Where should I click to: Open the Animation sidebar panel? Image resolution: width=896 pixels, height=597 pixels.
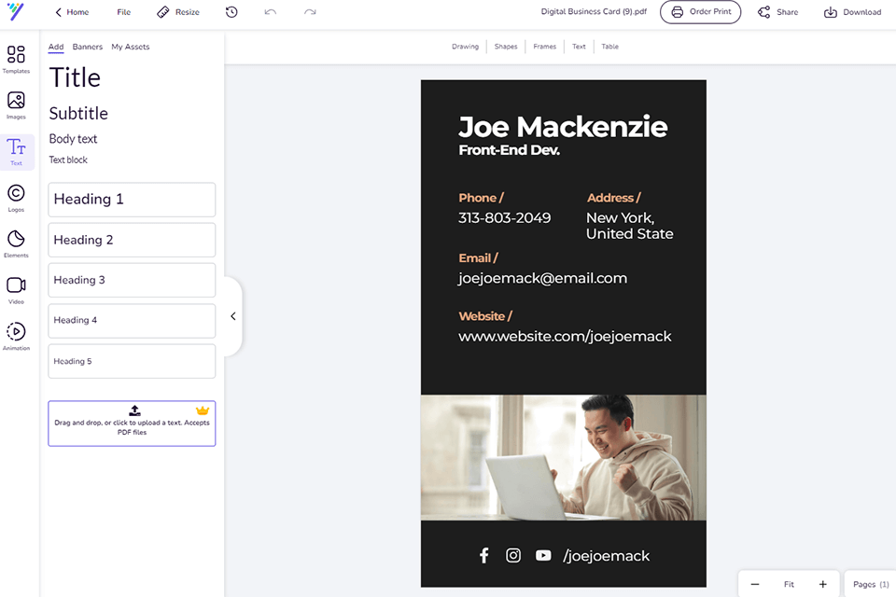coord(16,335)
